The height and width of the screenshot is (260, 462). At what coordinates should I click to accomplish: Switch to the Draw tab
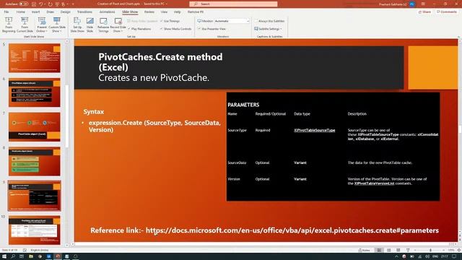point(51,12)
